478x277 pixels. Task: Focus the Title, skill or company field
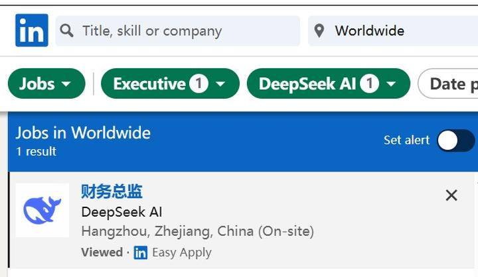point(178,30)
